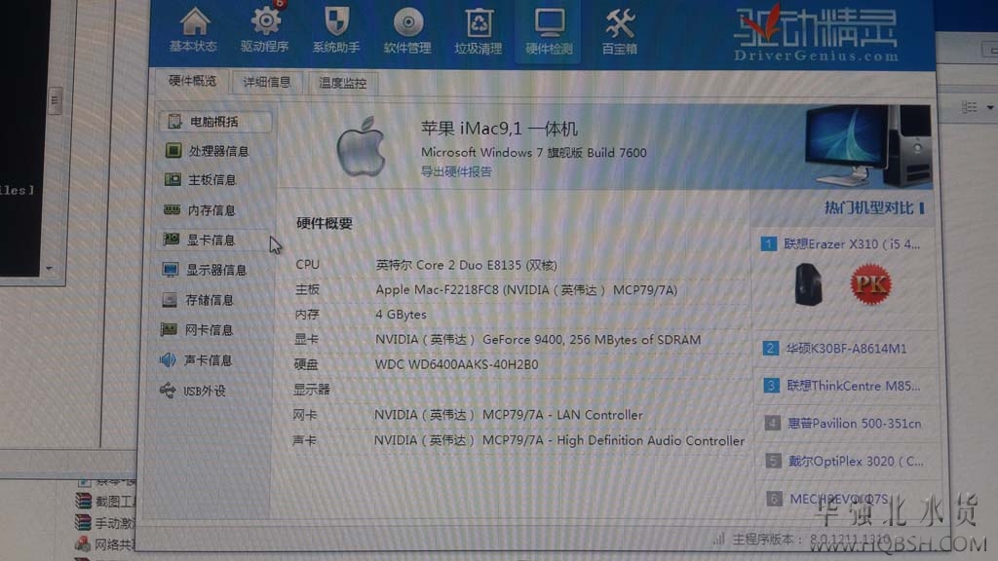Select 显卡信息 in the sidebar
The width and height of the screenshot is (998, 561).
click(x=199, y=240)
